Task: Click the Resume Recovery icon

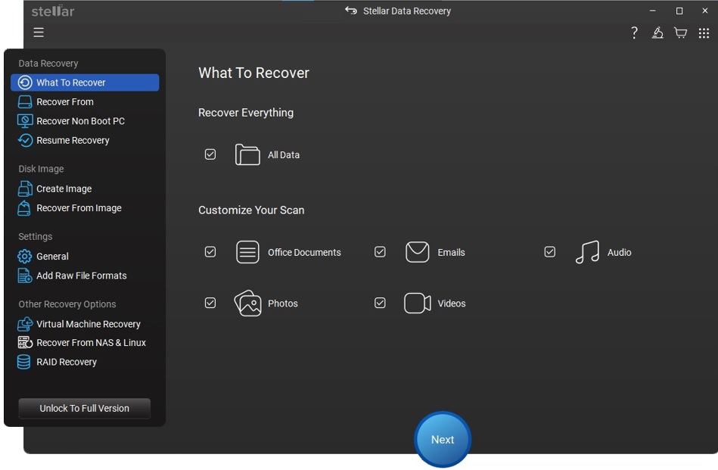Action: (25, 140)
